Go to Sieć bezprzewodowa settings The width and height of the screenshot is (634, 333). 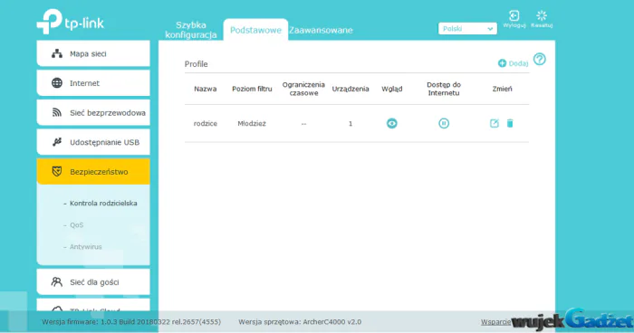(x=93, y=112)
